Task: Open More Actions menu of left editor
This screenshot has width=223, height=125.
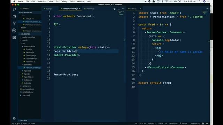Action: click(123, 9)
